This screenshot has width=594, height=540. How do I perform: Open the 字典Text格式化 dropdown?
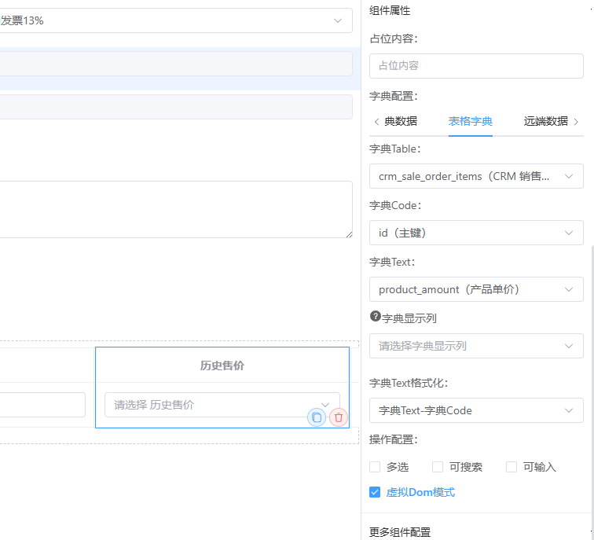(x=475, y=410)
